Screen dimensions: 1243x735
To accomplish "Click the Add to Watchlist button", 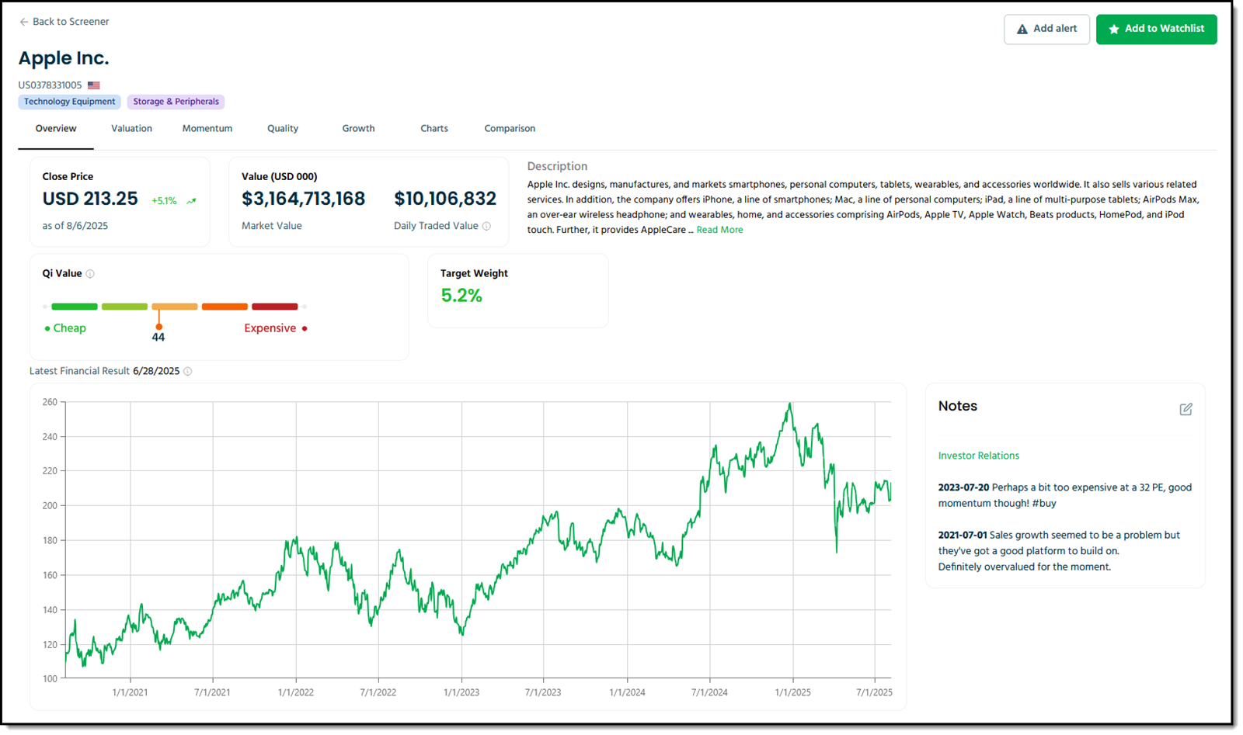I will (1156, 29).
